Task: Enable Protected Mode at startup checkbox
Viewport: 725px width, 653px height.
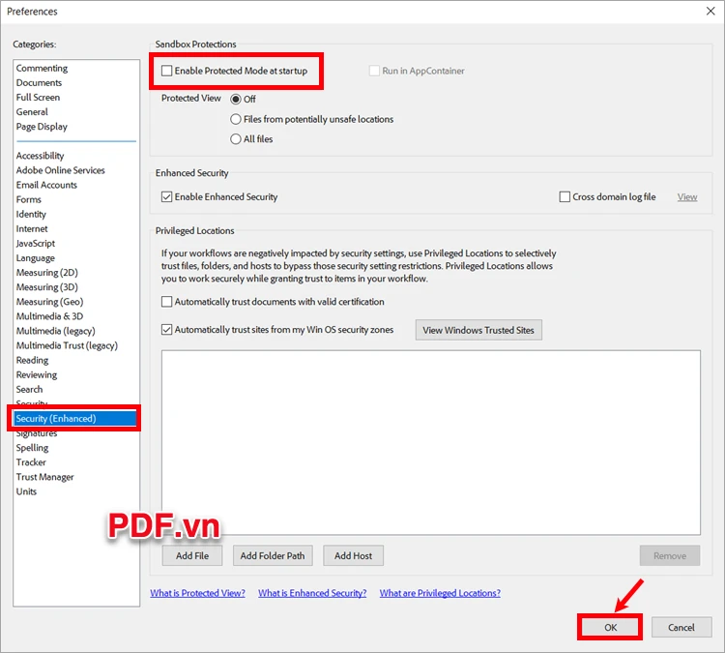Action: [166, 71]
